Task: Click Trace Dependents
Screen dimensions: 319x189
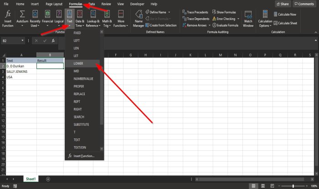Action: coord(196,19)
